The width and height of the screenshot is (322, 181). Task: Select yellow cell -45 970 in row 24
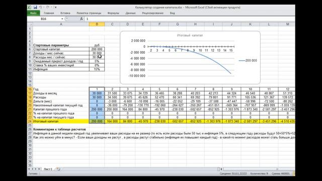[143, 121]
